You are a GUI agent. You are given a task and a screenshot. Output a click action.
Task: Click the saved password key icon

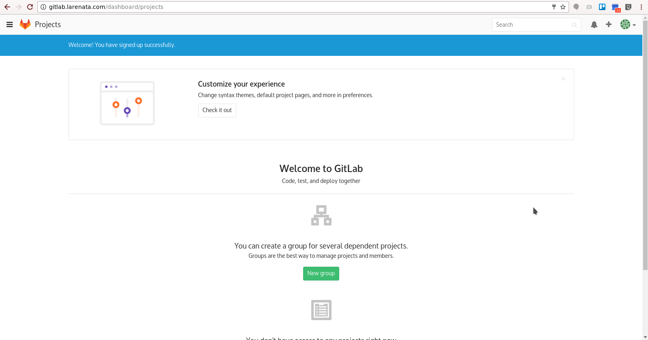click(x=554, y=7)
